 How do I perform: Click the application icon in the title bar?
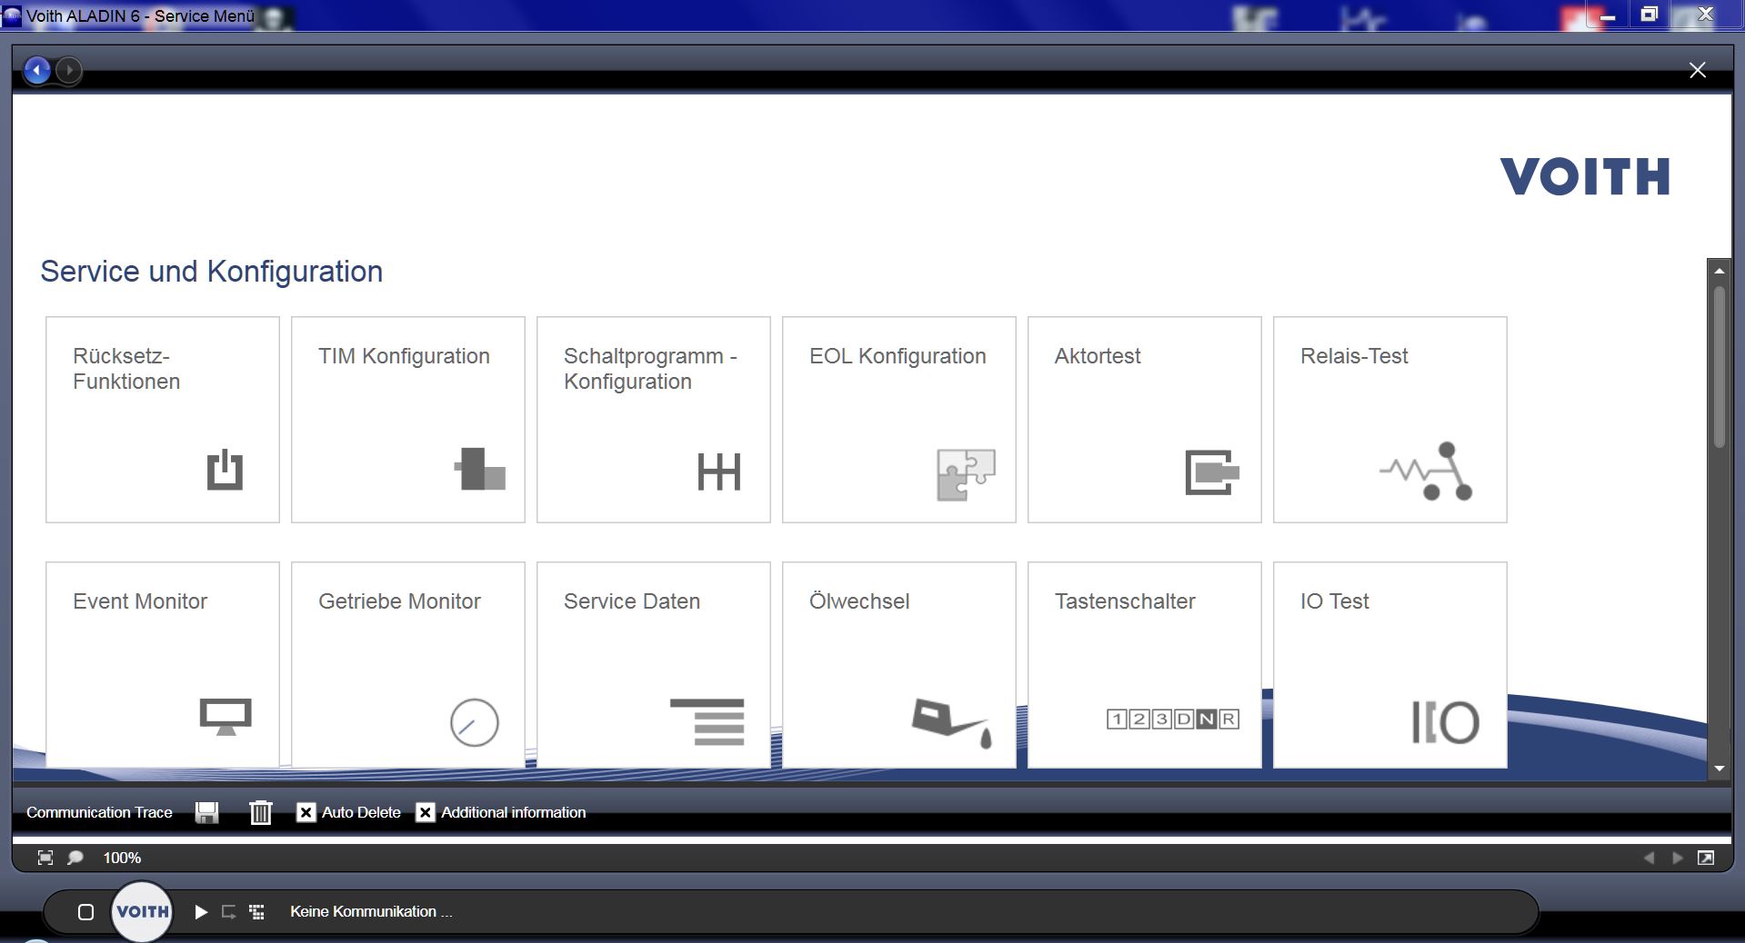pos(12,16)
